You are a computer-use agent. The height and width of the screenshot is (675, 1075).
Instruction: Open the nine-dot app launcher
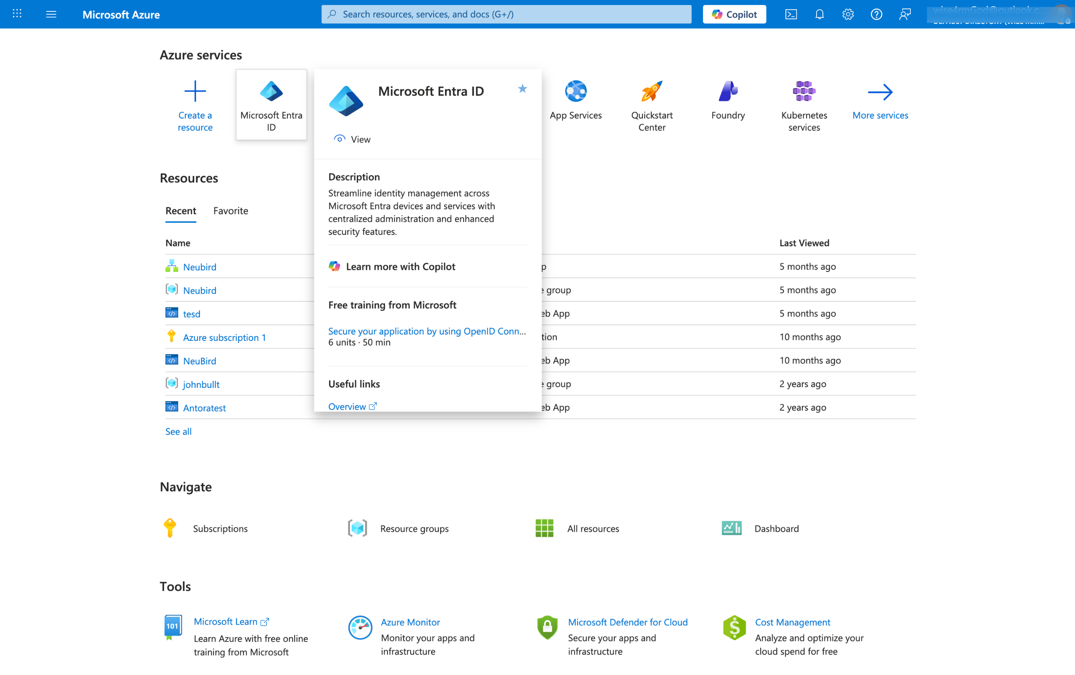[17, 14]
